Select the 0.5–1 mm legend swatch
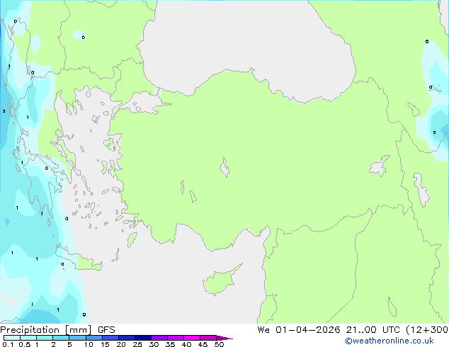449x347 pixels. click(28, 338)
